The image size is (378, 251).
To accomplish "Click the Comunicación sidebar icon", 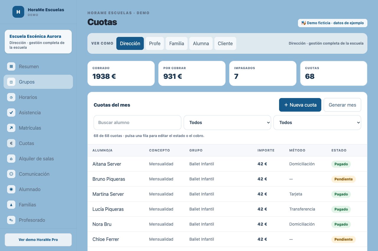I will [x=11, y=174].
